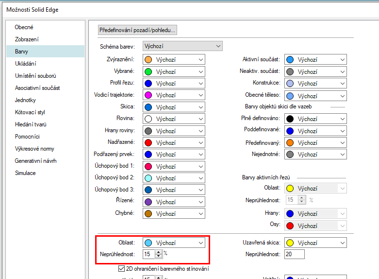Expand the Vybrané color dropdown
Image resolution: width=379 pixels, height=279 pixels.
point(174,71)
